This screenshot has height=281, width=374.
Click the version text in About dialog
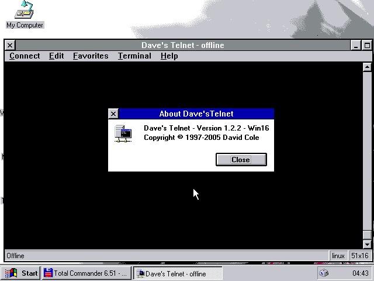coord(206,128)
